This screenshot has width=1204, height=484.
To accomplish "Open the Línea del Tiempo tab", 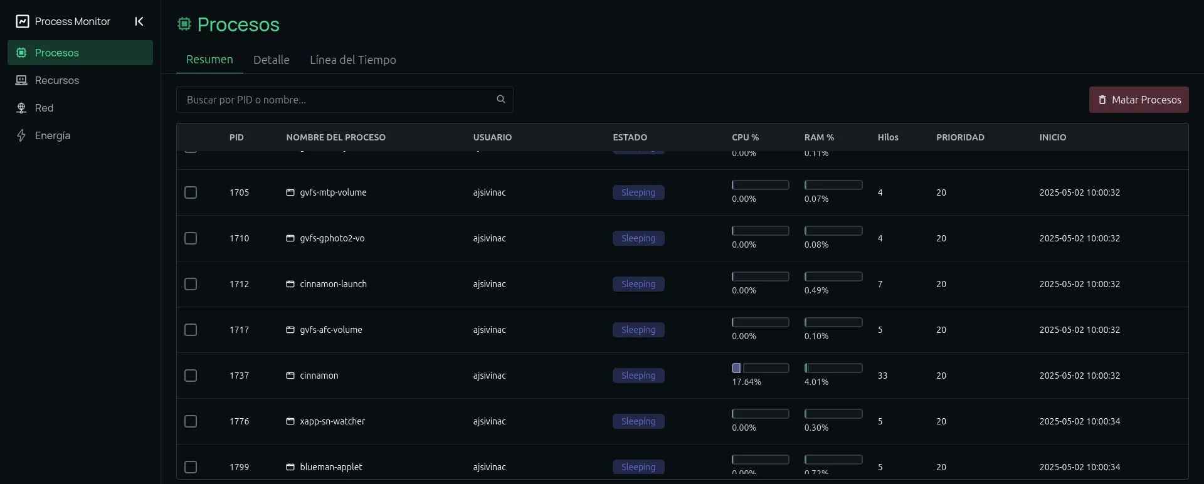I will pos(352,60).
